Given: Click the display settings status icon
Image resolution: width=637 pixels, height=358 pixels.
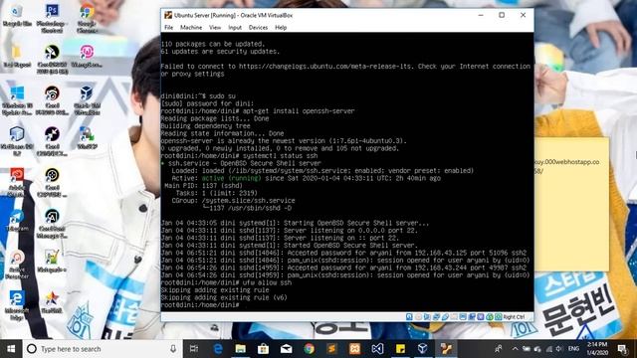Looking at the screenshot, I should point(463,317).
